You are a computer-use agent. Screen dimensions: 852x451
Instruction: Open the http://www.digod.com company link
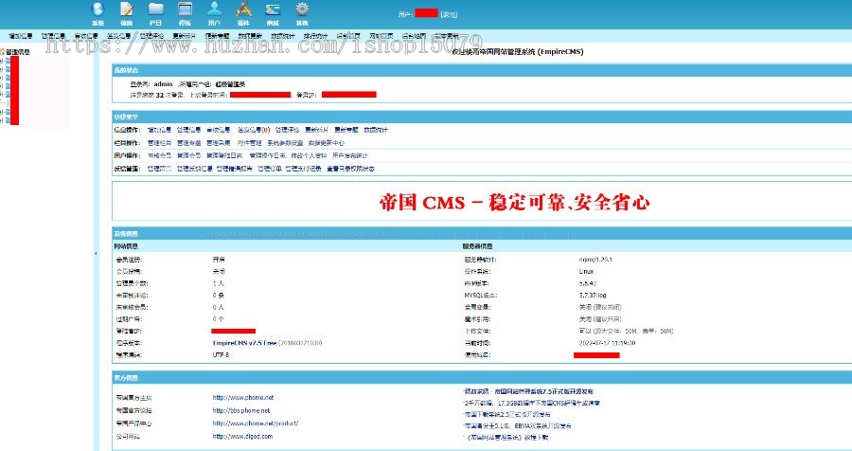242,436
